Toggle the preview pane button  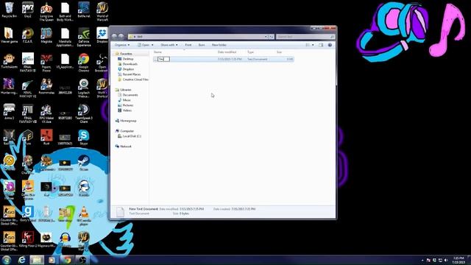321,45
